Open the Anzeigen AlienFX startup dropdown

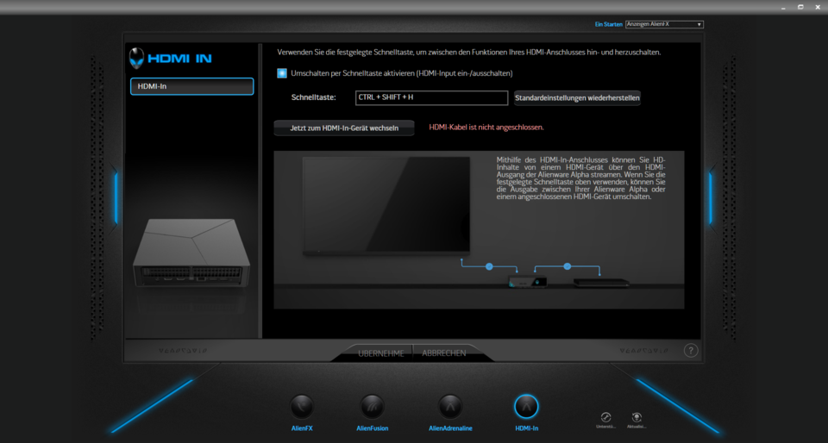click(664, 24)
